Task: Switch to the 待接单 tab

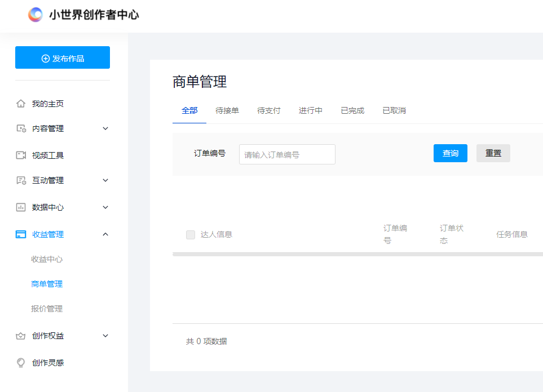Action: [x=228, y=110]
